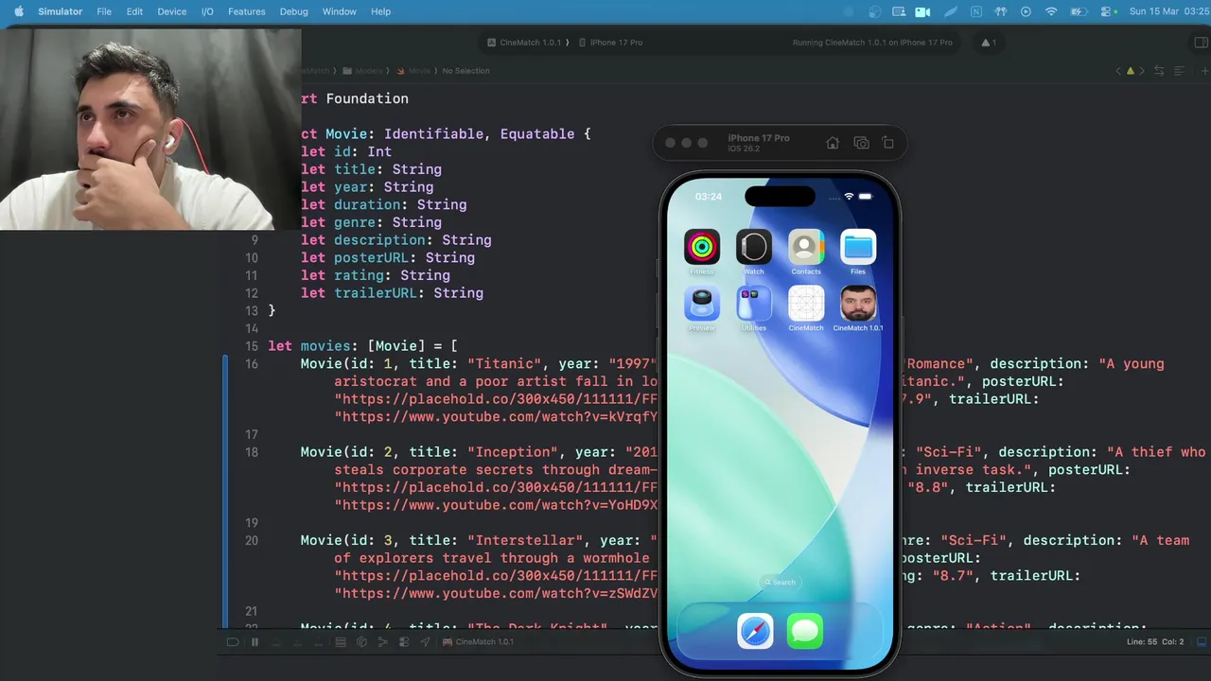
Task: Open the Help menu
Action: pyautogui.click(x=380, y=11)
